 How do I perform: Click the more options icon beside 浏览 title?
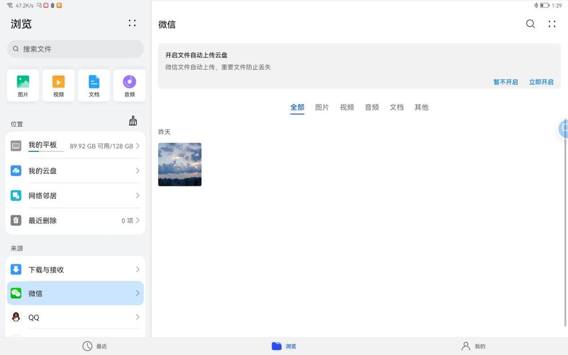click(x=132, y=23)
